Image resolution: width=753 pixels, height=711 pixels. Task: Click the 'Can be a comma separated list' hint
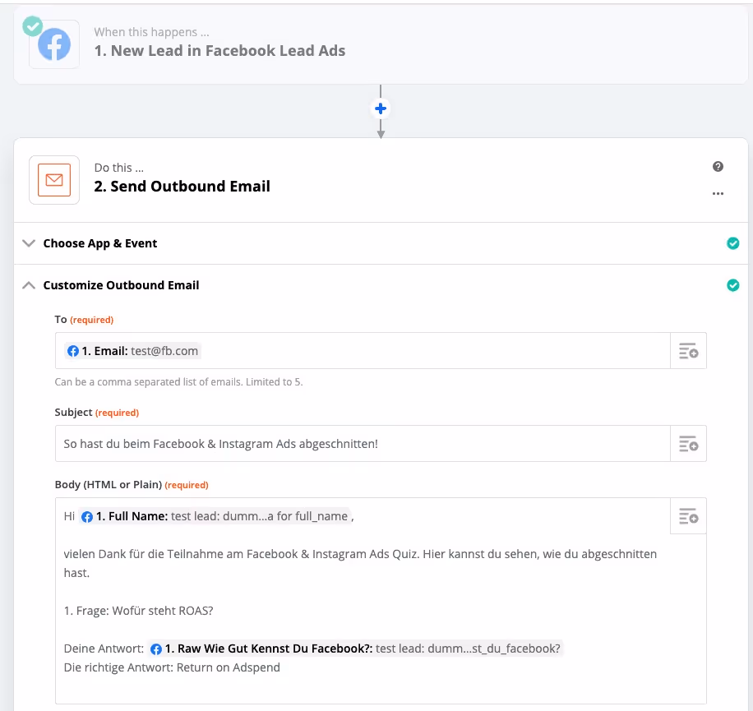pyautogui.click(x=178, y=382)
